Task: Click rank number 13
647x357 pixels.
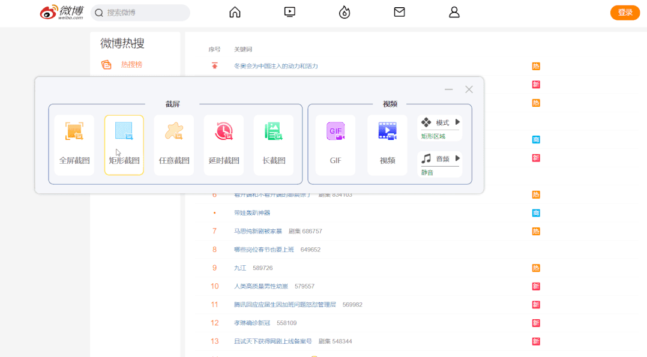Action: coord(215,341)
